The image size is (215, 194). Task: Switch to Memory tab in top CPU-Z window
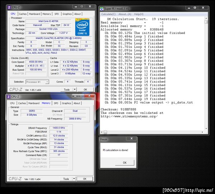[x=47, y=14]
